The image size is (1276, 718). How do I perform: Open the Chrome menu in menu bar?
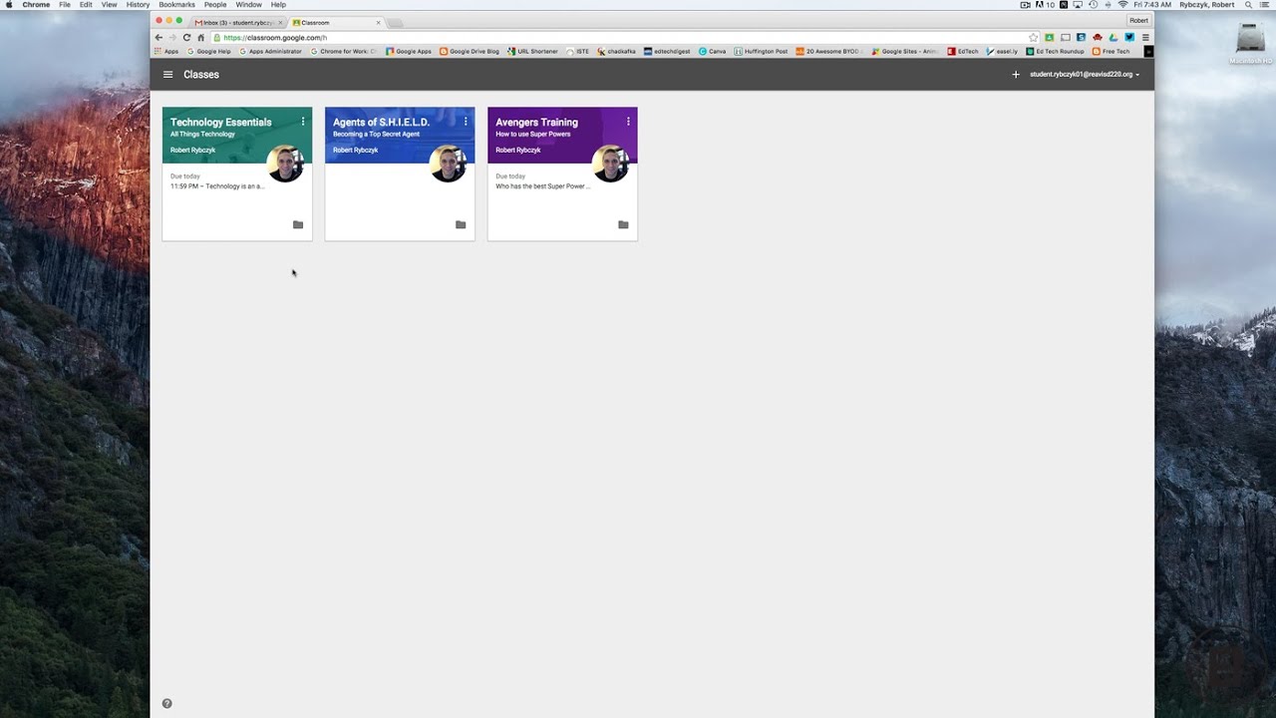click(x=36, y=5)
